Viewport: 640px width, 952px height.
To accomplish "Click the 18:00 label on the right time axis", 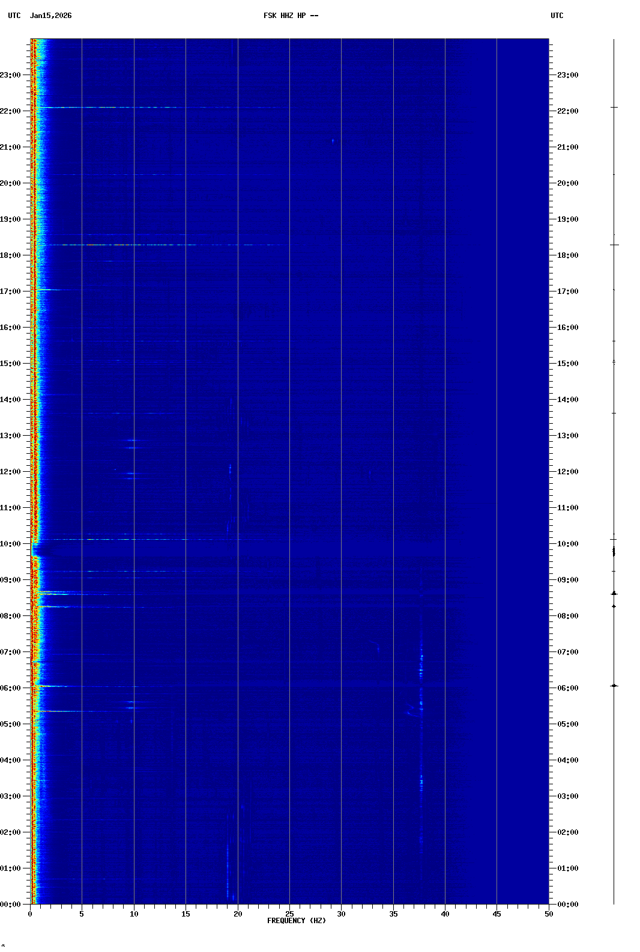I will point(567,255).
